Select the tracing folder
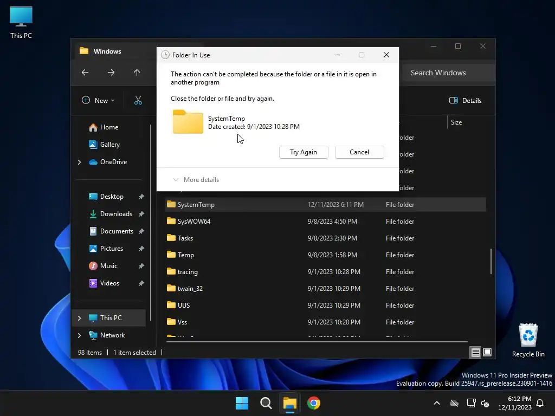Image resolution: width=555 pixels, height=416 pixels. pos(325,272)
